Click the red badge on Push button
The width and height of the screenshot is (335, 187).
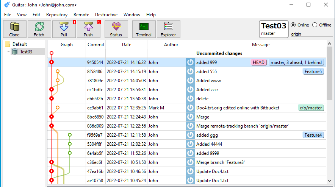(x=99, y=22)
